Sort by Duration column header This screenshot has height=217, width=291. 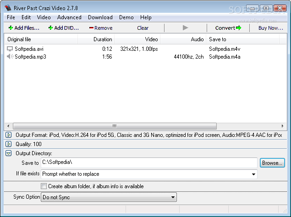point(96,39)
